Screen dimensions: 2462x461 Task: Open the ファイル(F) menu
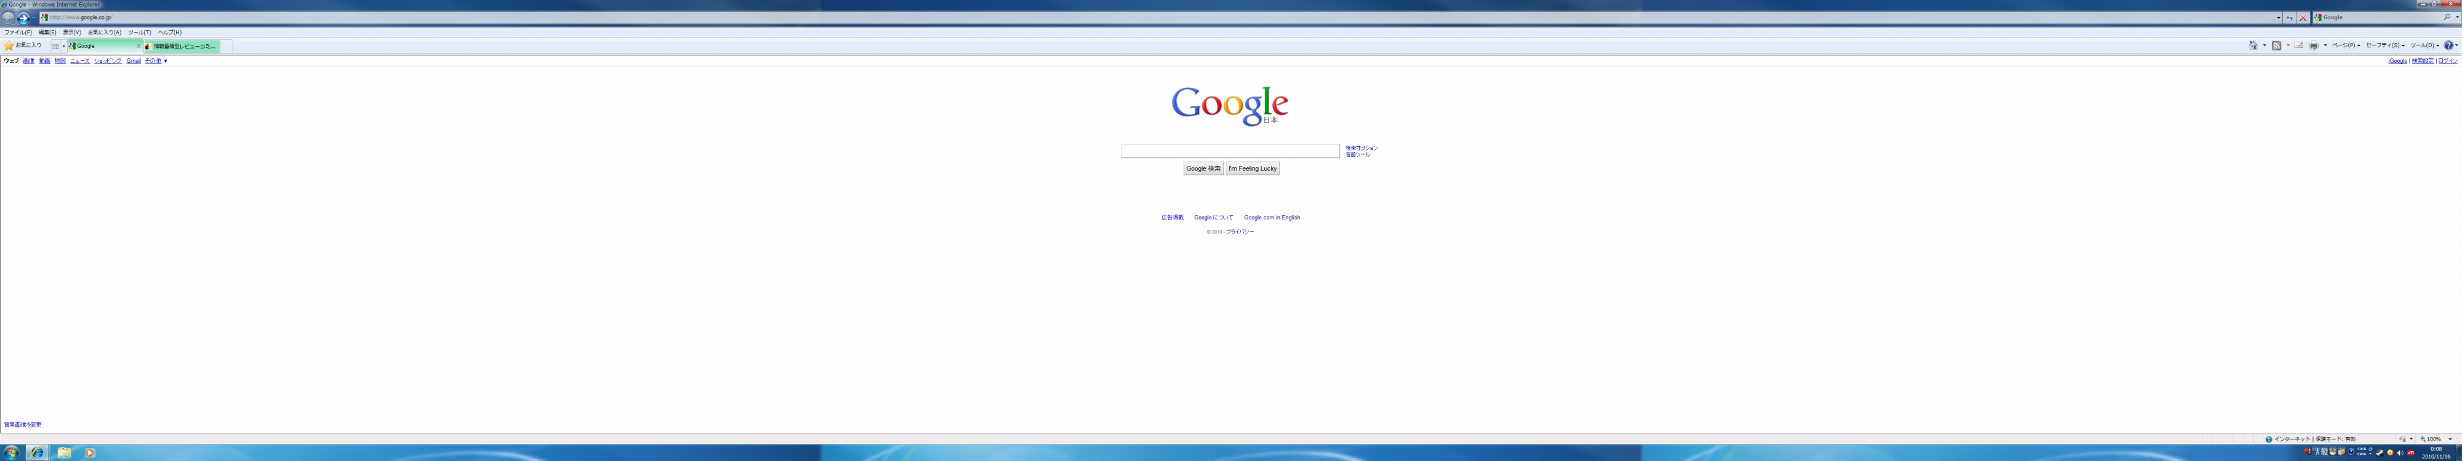tap(17, 33)
